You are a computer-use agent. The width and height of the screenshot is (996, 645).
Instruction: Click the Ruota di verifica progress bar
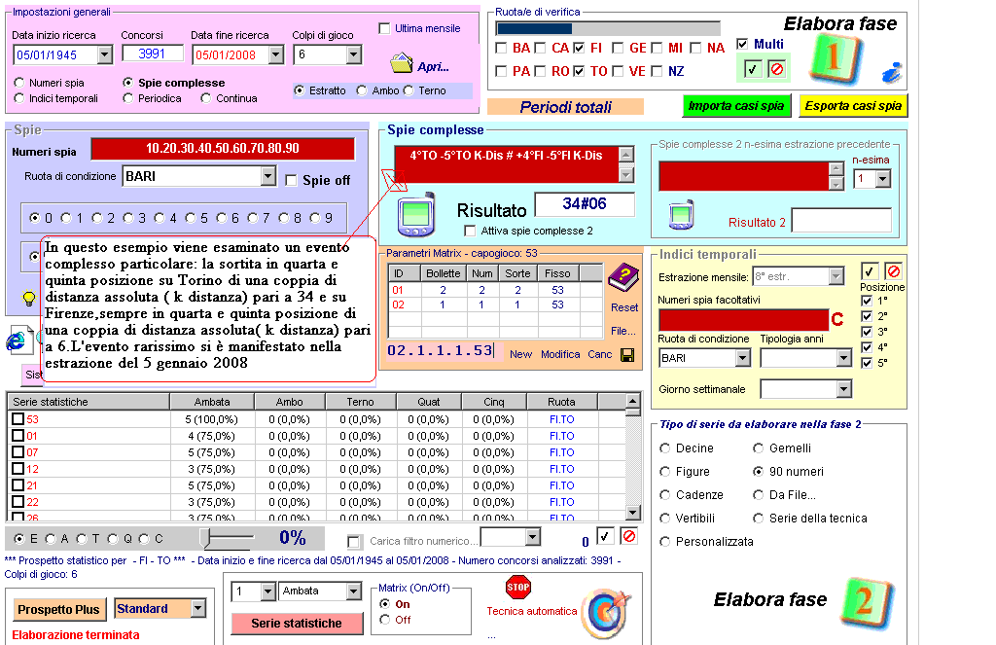(x=608, y=28)
